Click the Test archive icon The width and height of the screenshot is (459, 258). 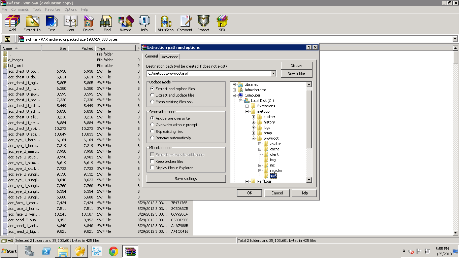[x=52, y=24]
